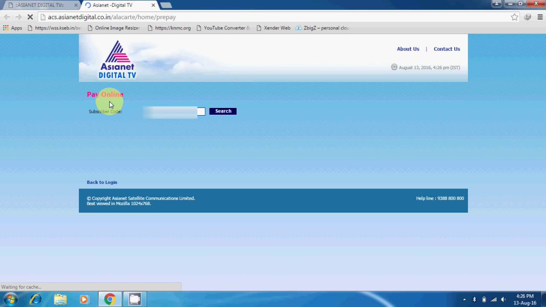Image resolution: width=546 pixels, height=307 pixels.
Task: Open the wss.kseb.in bookmark
Action: 54,28
